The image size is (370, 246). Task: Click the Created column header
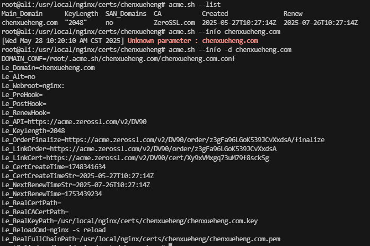[215, 14]
